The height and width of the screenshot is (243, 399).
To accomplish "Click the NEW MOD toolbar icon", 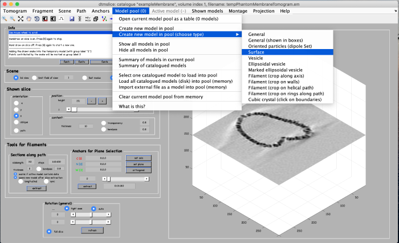I will [88, 19].
